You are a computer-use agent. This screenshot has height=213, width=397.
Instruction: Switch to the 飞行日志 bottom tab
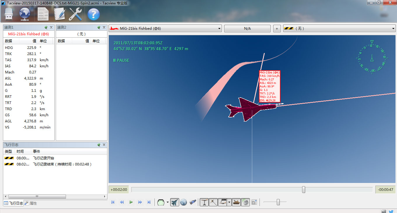(x=13, y=203)
